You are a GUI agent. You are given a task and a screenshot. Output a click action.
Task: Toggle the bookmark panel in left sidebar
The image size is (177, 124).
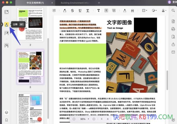point(7,120)
